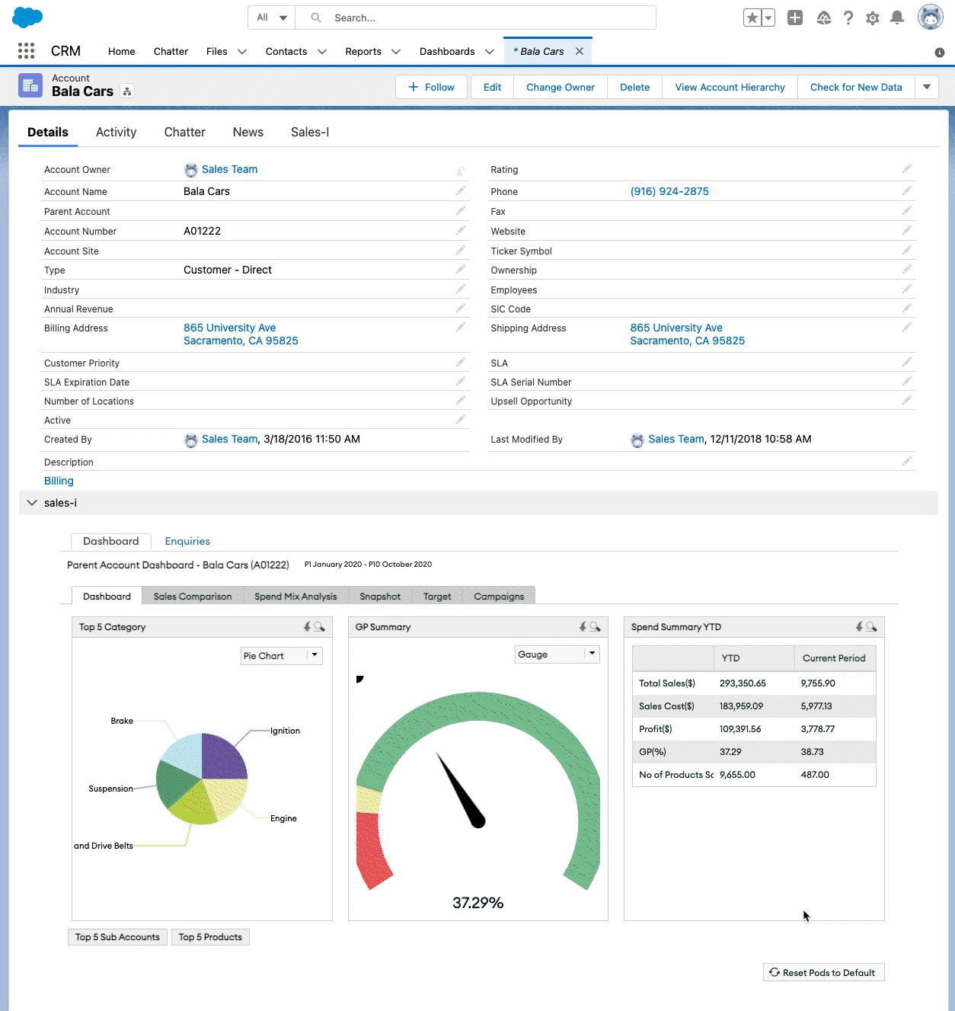Switch to the Activity tab
Image resolution: width=955 pixels, height=1011 pixels.
pos(116,133)
